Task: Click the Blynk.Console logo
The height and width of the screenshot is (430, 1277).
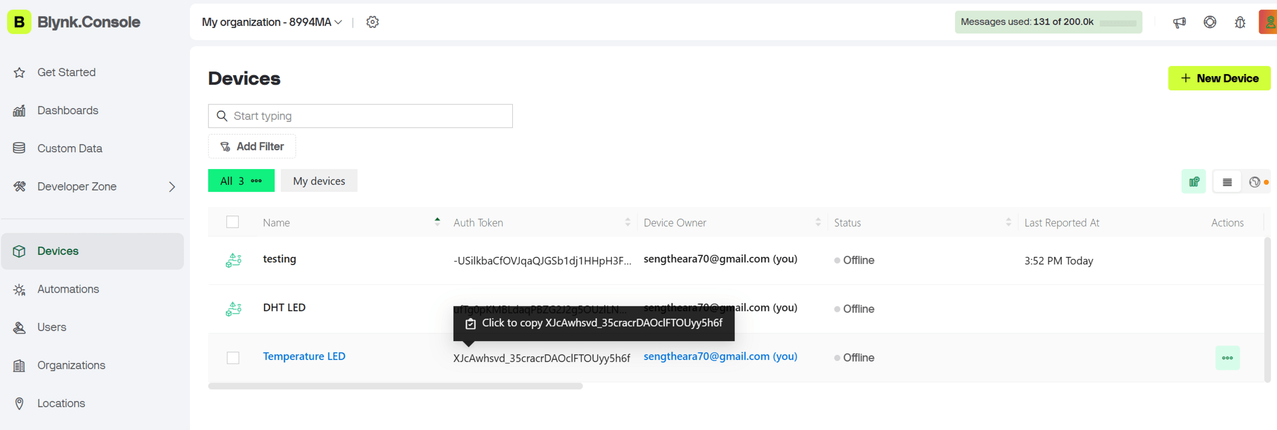Action: [x=74, y=22]
